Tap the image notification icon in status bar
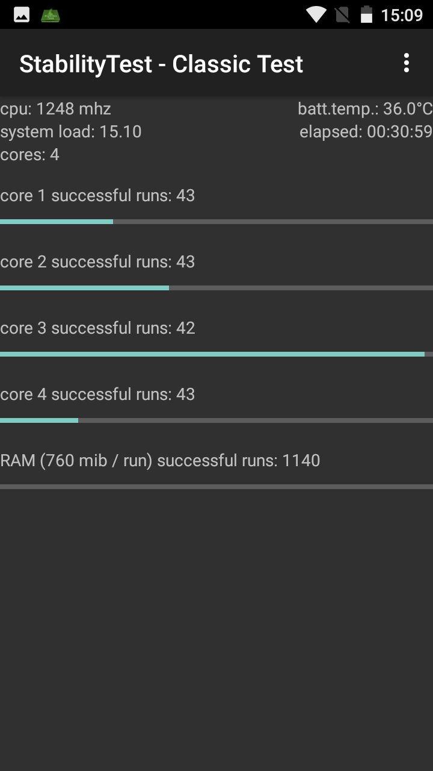The width and height of the screenshot is (433, 771). coord(22,14)
